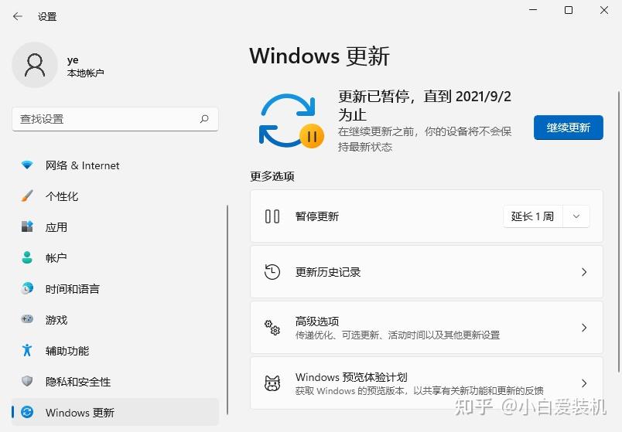The width and height of the screenshot is (622, 432).
Task: Select the search magnifier icon
Action: (204, 119)
